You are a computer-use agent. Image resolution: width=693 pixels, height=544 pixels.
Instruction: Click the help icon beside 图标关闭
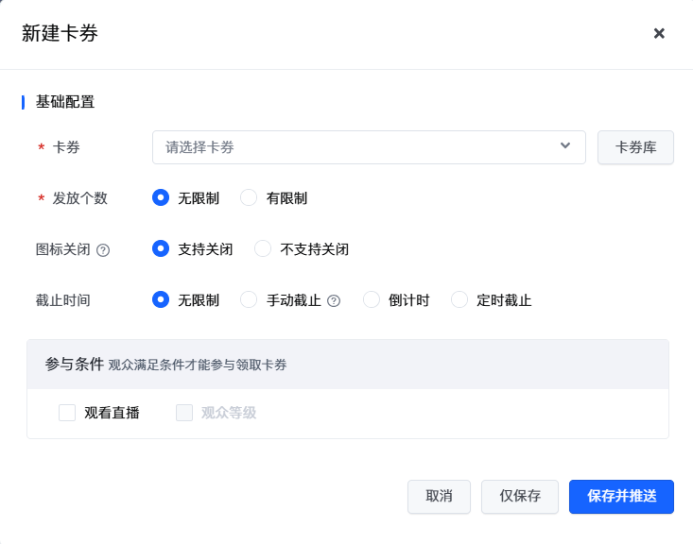104,250
